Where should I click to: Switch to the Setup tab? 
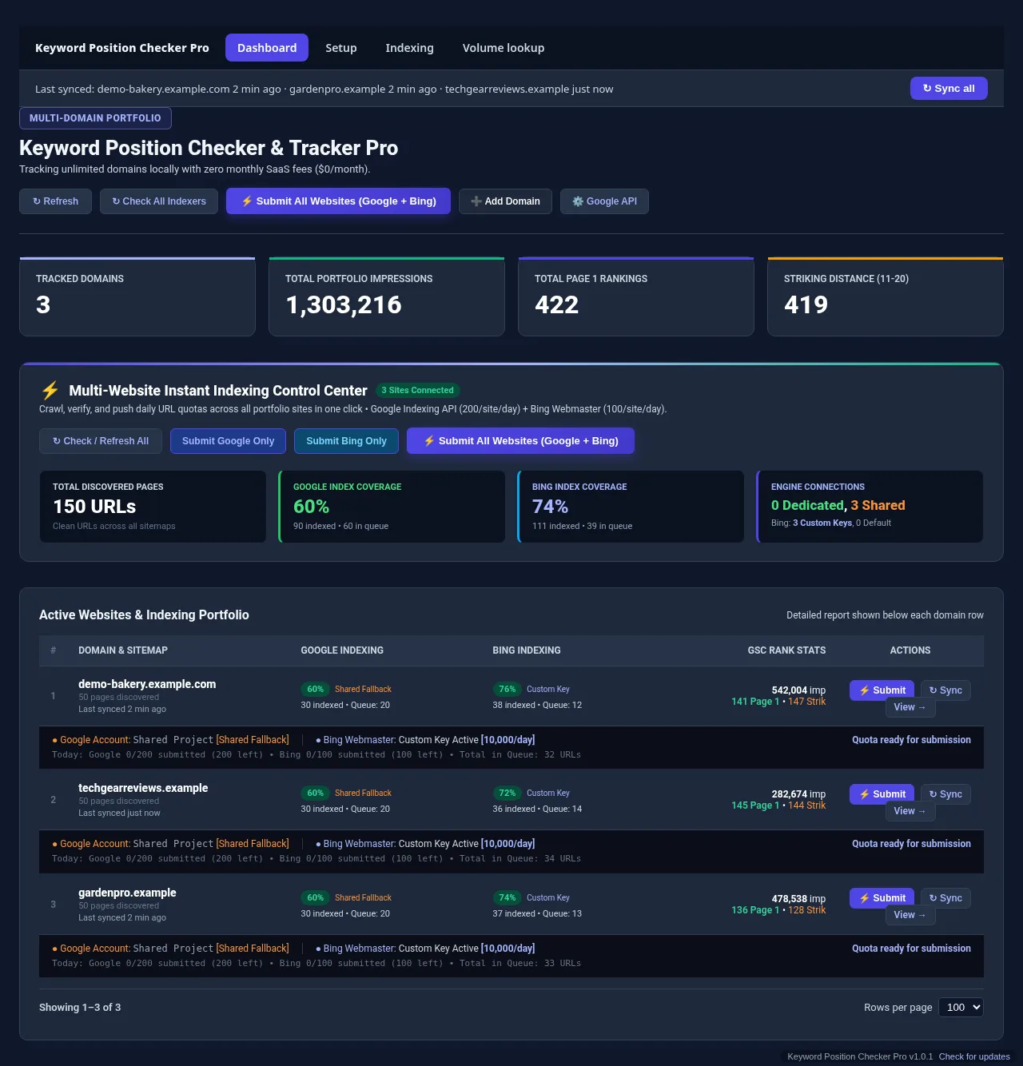(x=341, y=48)
